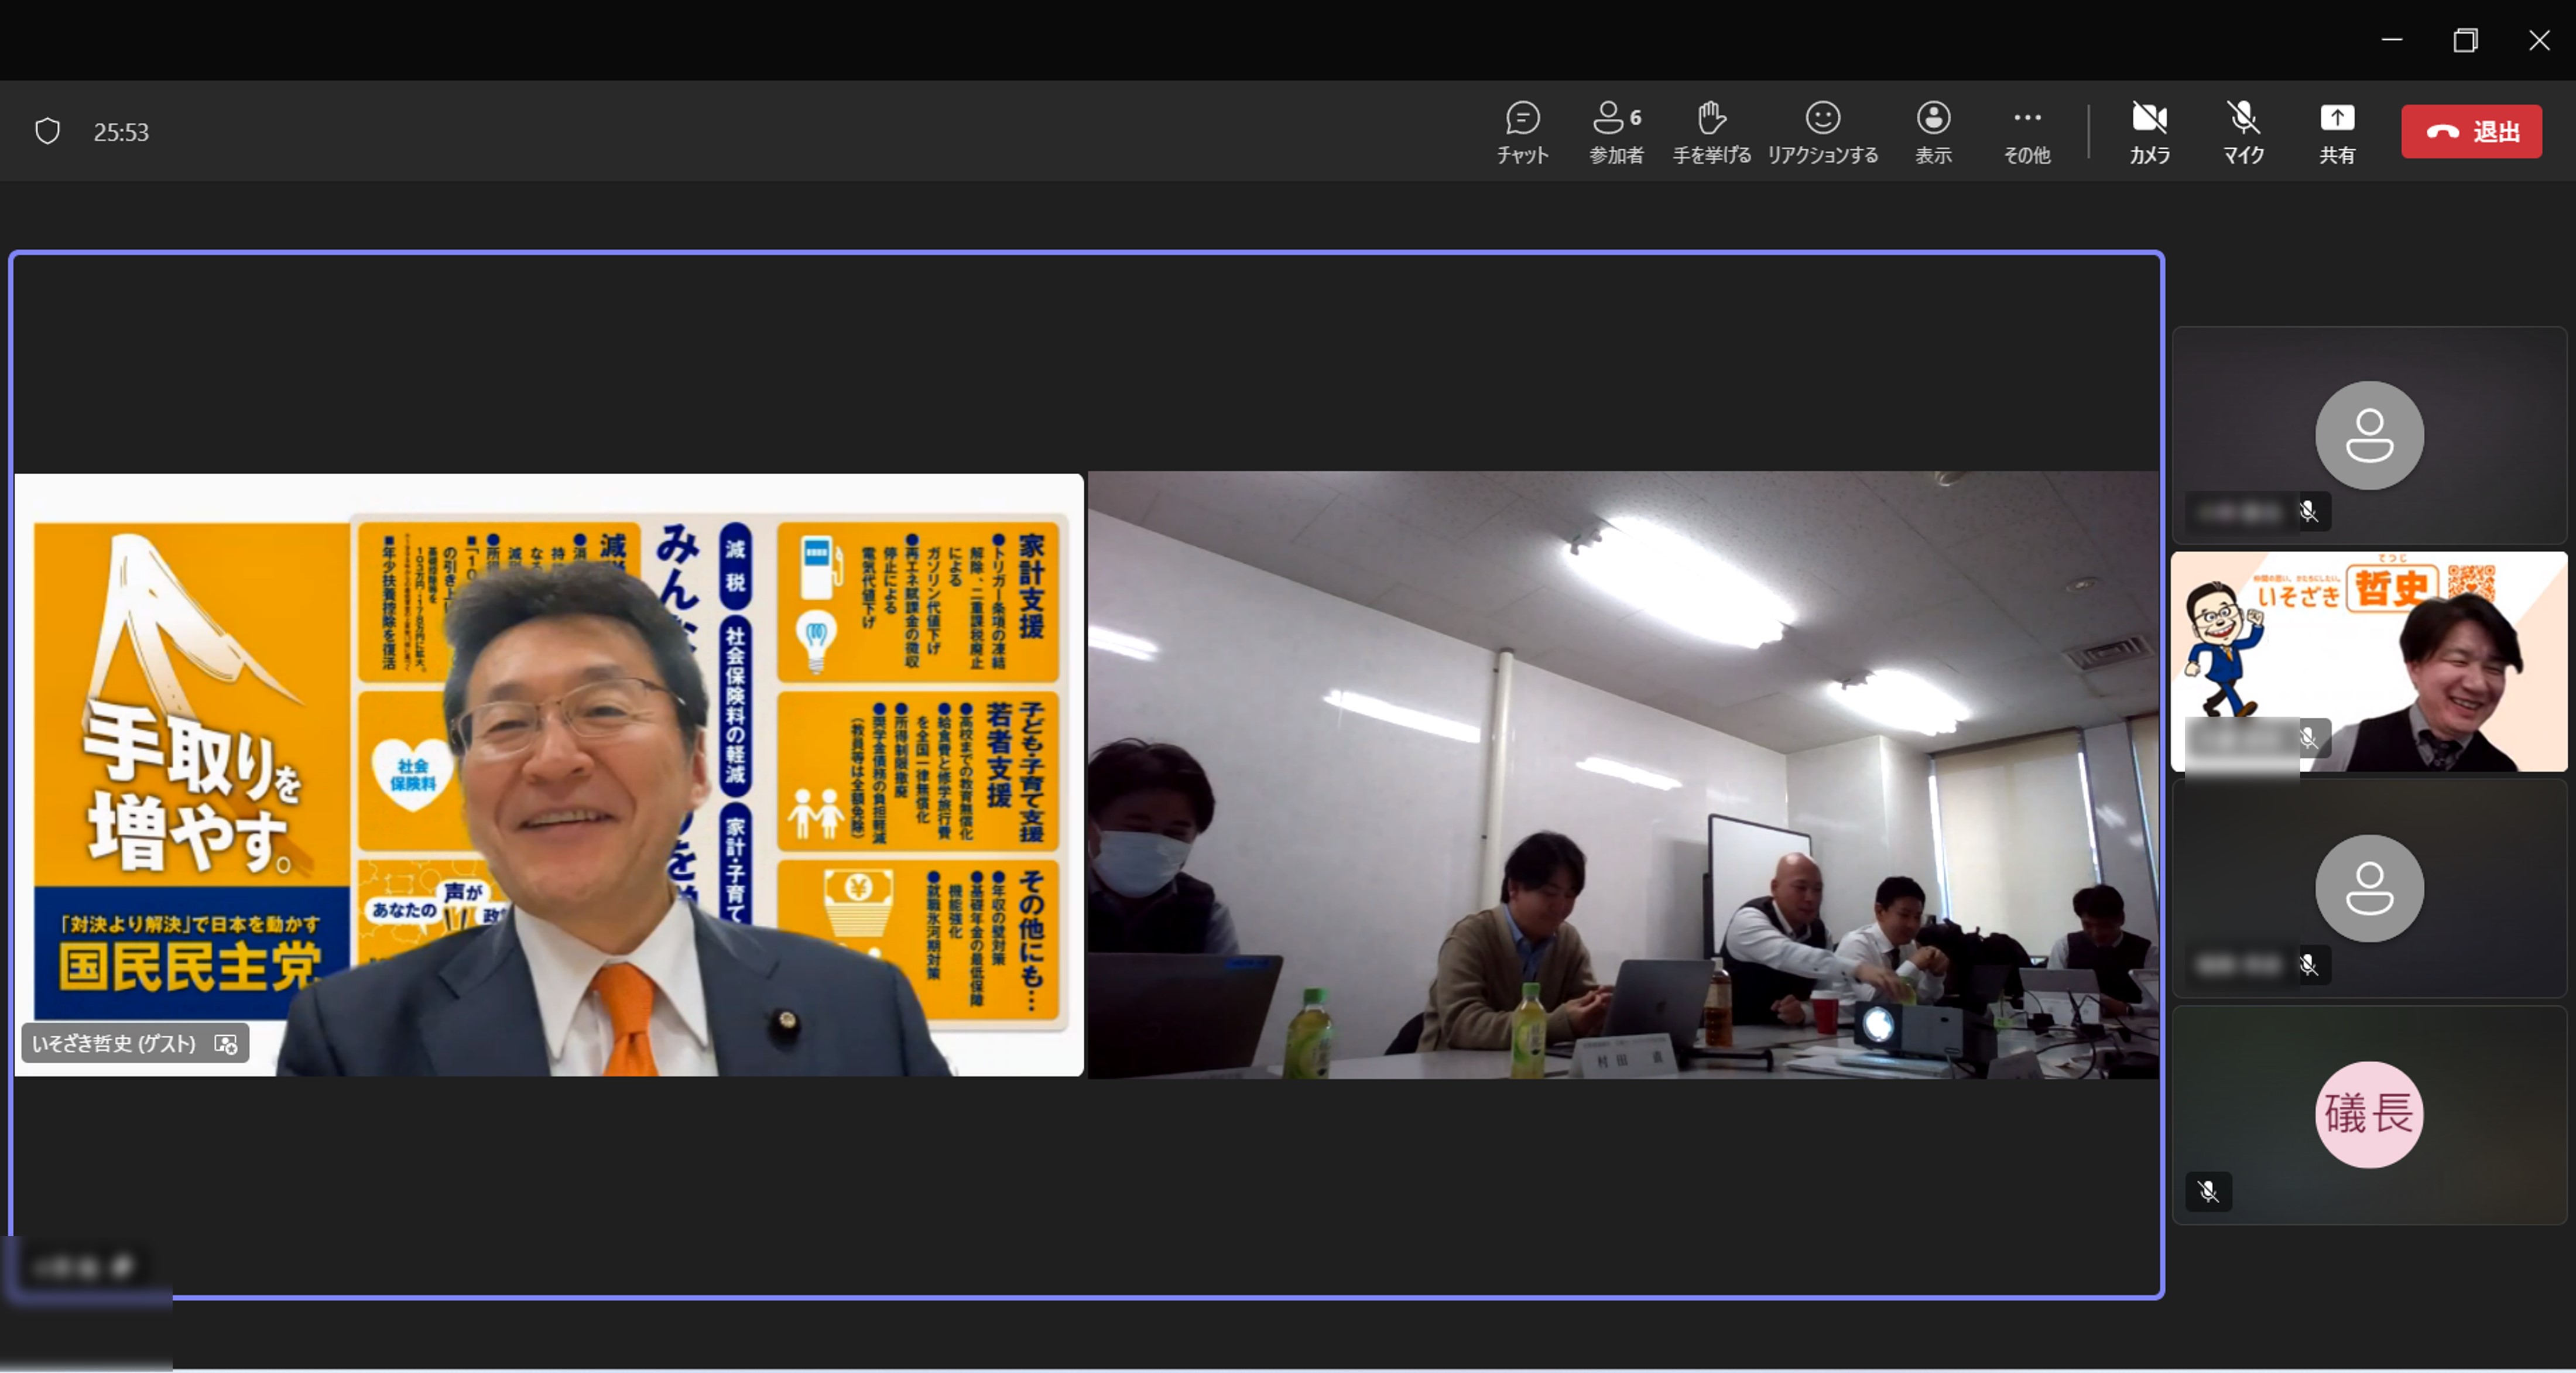This screenshot has width=2576, height=1373.
Task: Click the shield security icon near timer
Action: (x=47, y=131)
